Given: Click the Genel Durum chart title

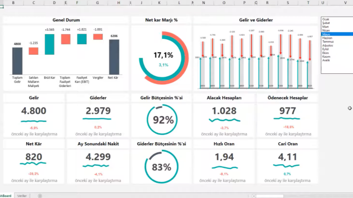Looking at the screenshot, I should (x=66, y=20).
